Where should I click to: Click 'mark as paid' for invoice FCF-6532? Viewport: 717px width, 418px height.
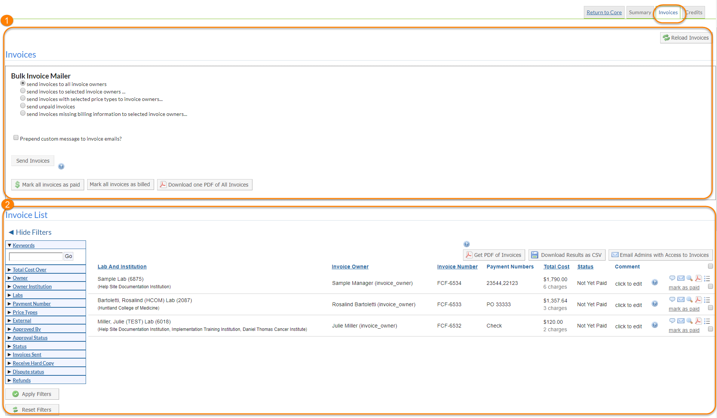[684, 330]
